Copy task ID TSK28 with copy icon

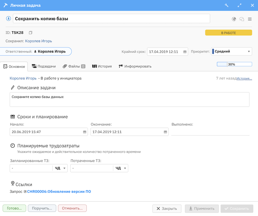click(31, 33)
